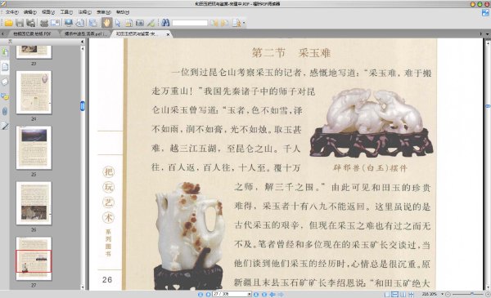Viewport: 491px width, 298px height.
Task: Click inside the search text box
Action: pos(190,23)
